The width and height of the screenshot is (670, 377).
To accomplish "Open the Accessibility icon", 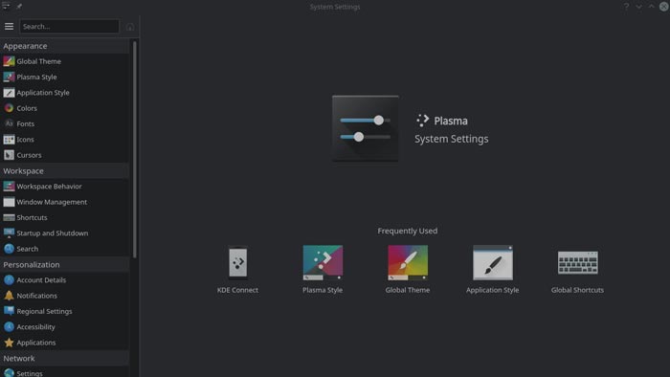I will [9, 327].
